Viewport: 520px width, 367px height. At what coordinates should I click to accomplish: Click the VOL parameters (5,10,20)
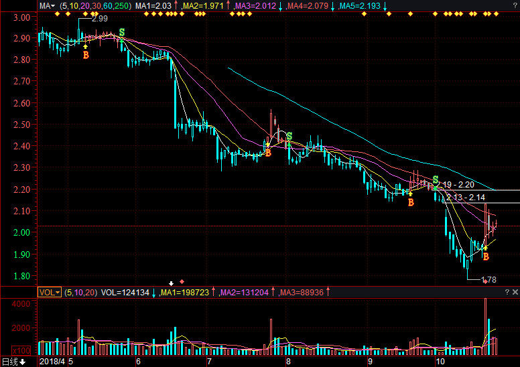point(81,293)
